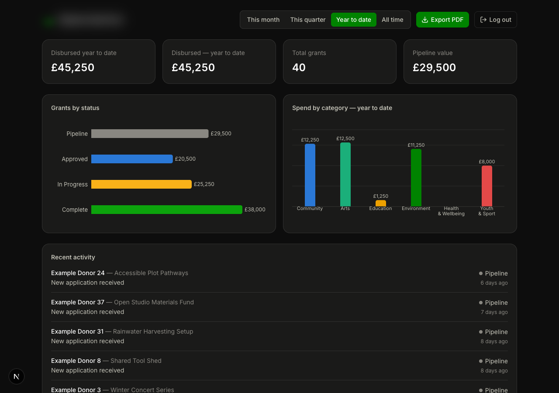Click the blurred logo in header
The image size is (559, 393).
tap(84, 20)
